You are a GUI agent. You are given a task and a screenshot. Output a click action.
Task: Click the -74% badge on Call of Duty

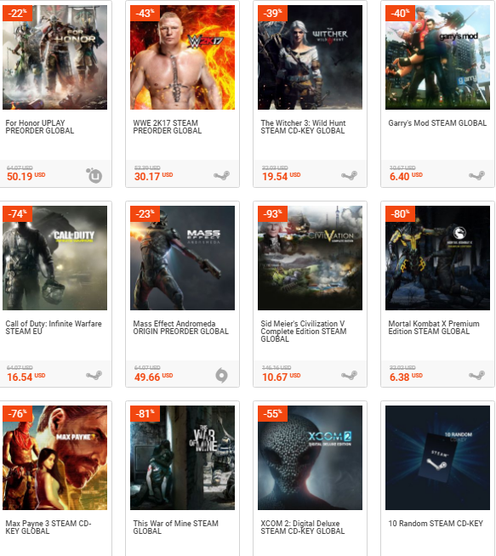pyautogui.click(x=17, y=214)
